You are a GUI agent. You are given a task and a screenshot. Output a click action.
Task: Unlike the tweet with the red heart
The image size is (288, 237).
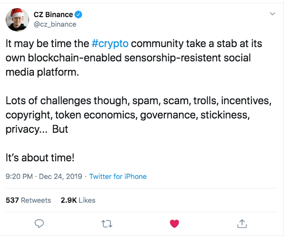[x=174, y=224]
